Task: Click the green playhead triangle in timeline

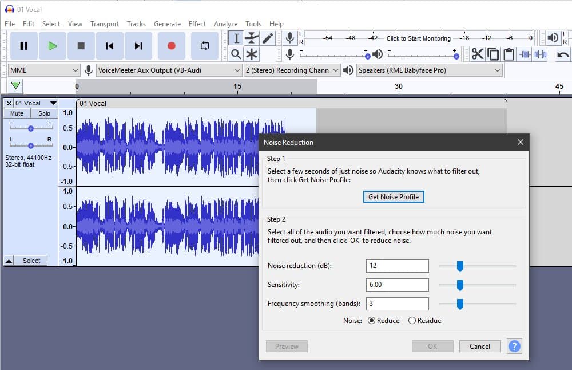Action: tap(15, 86)
